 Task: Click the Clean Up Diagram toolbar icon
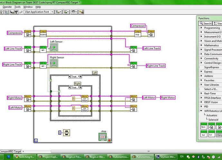[x=81, y=12]
